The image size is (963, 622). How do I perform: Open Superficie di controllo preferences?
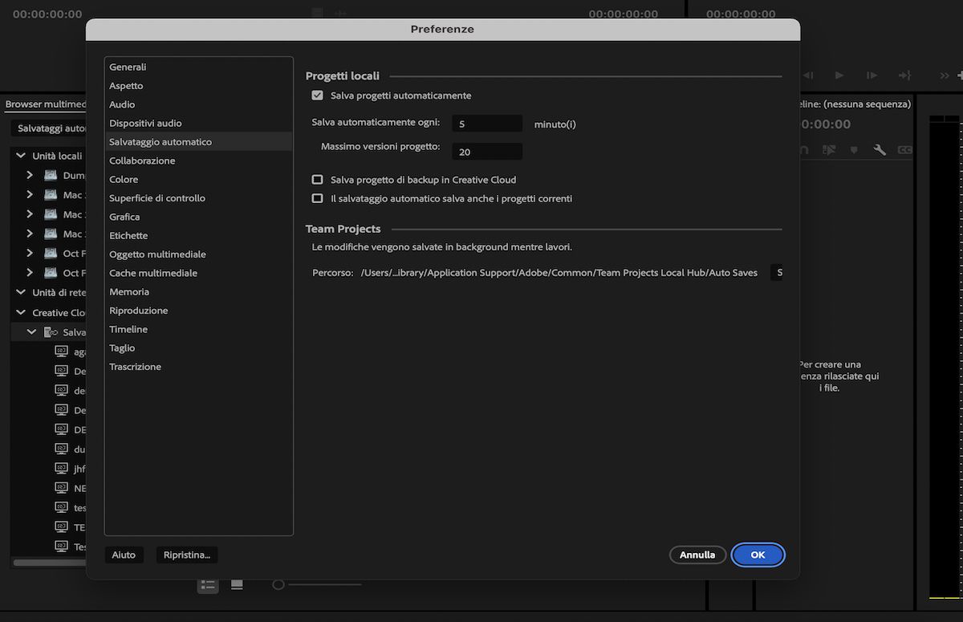point(198,198)
